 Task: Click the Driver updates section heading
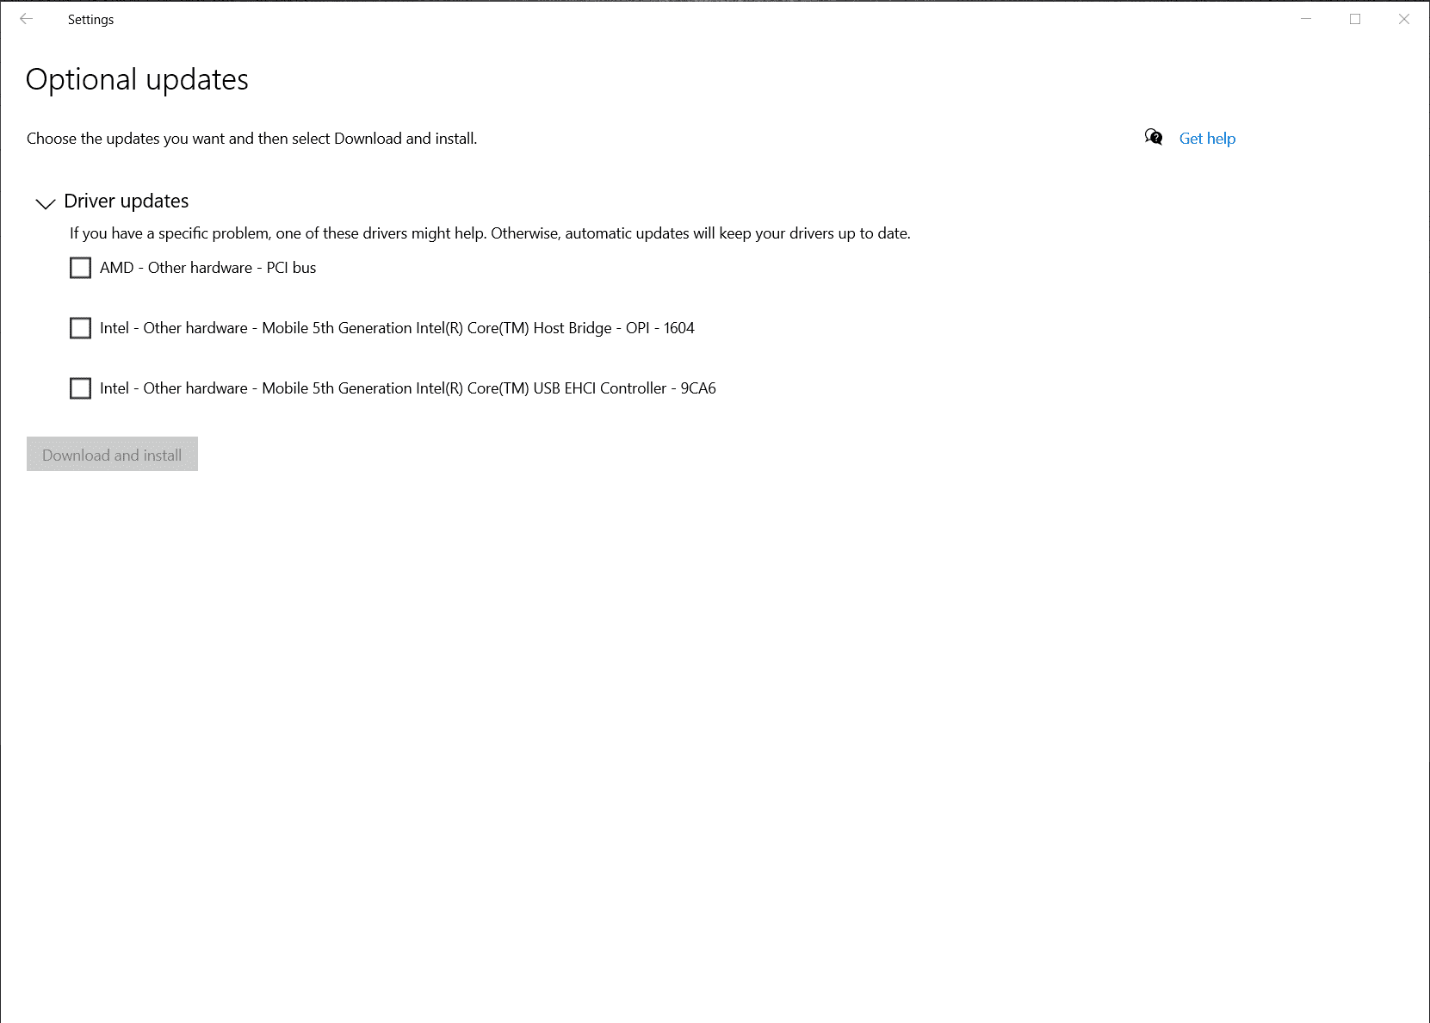click(127, 201)
